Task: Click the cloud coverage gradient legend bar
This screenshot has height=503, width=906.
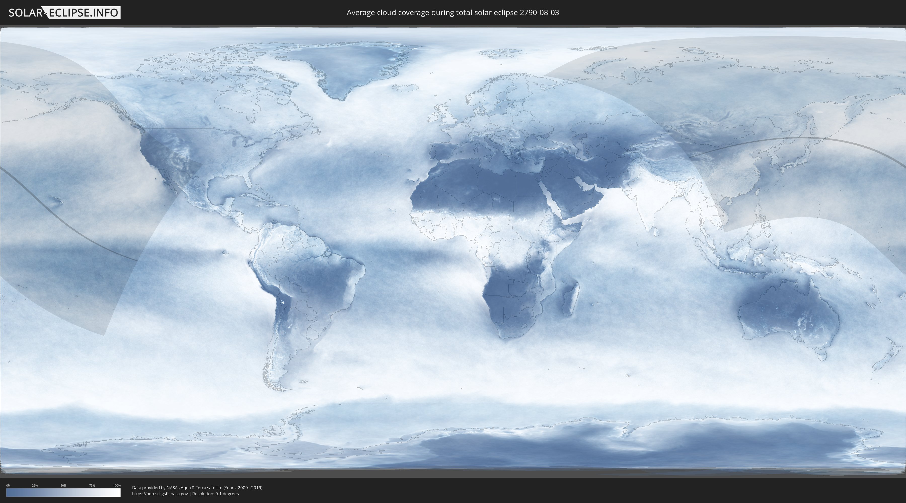Action: [x=63, y=492]
